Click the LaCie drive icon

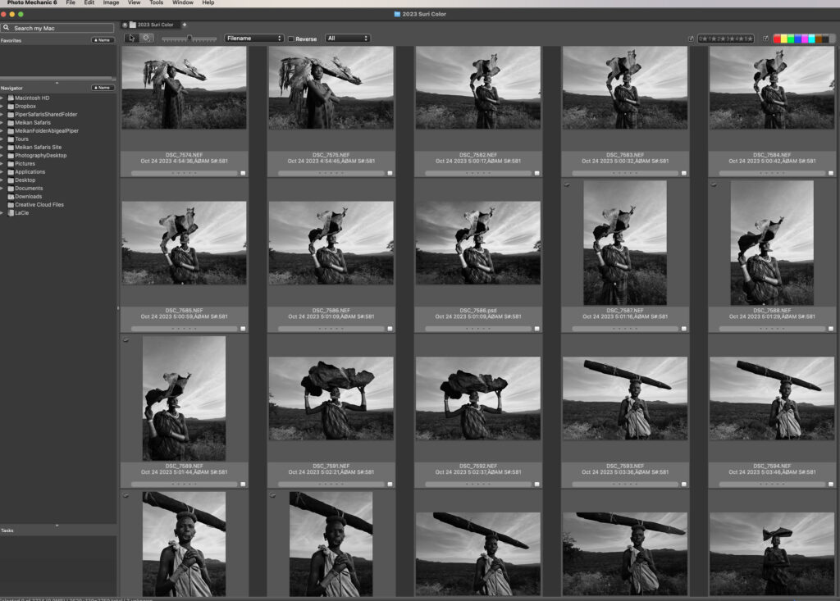click(11, 212)
